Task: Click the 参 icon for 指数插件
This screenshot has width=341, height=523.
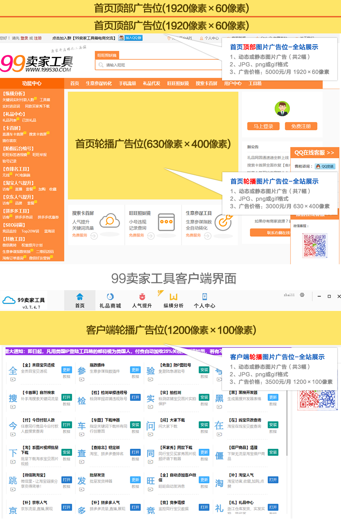Action: [x=82, y=371]
